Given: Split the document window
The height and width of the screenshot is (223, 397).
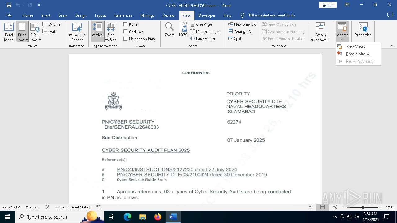Looking at the screenshot, I should (x=235, y=38).
